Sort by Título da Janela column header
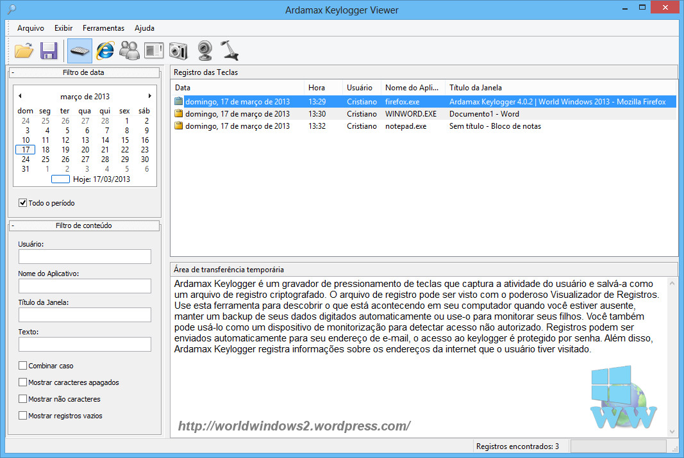This screenshot has width=684, height=458. click(560, 88)
